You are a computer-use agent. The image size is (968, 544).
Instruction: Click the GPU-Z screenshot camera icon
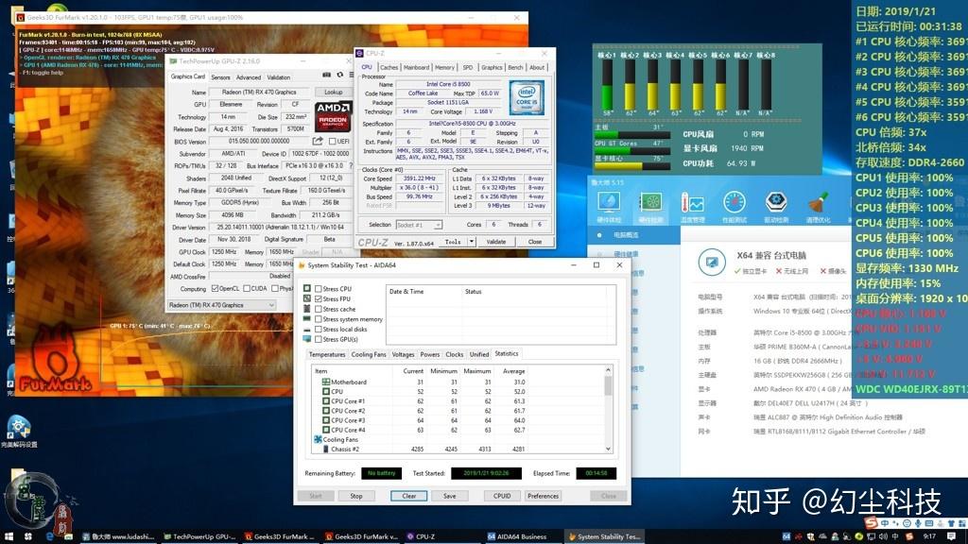pyautogui.click(x=326, y=76)
